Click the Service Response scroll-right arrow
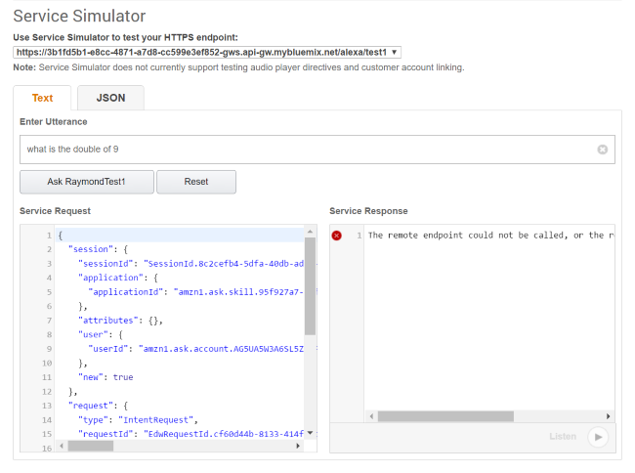The height and width of the screenshot is (473, 635). (x=609, y=416)
